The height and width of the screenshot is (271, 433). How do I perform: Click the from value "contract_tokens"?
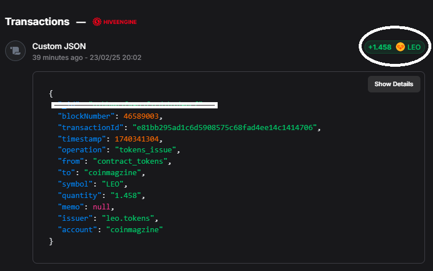130,161
